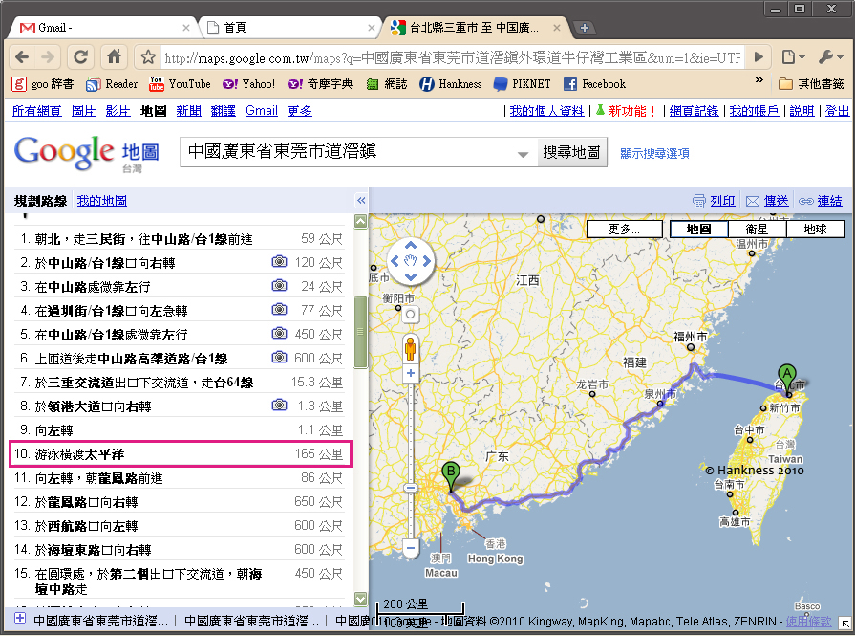Image resolution: width=855 pixels, height=636 pixels.
Task: Expand the search box suggestion dropdown arrow
Action: click(523, 154)
